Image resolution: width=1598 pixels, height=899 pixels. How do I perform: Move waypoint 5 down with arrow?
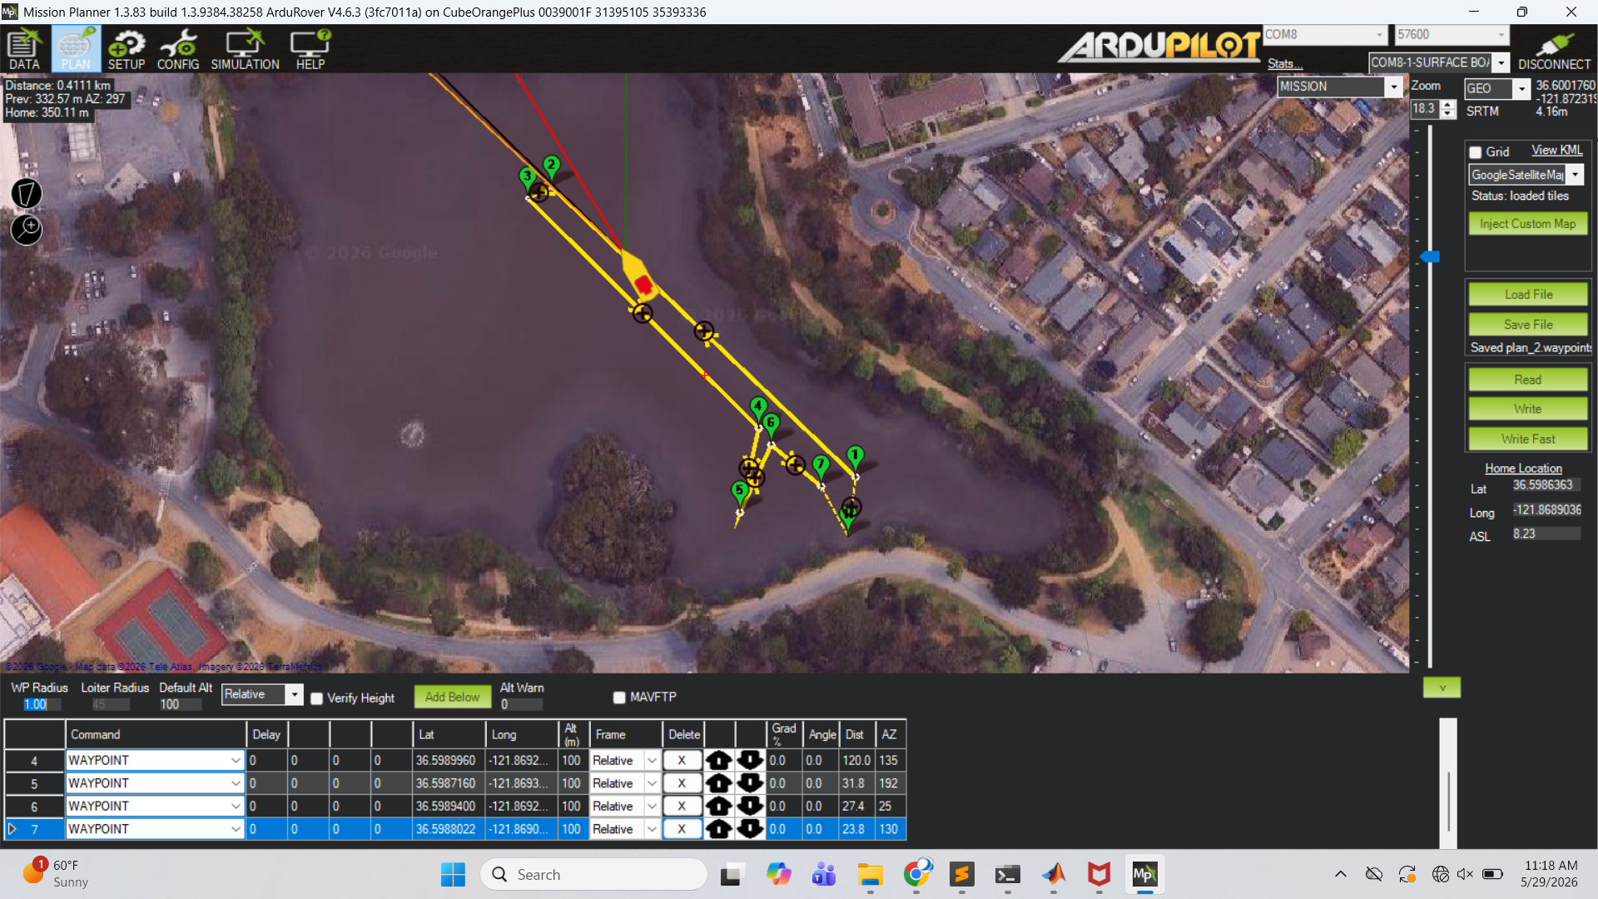750,783
